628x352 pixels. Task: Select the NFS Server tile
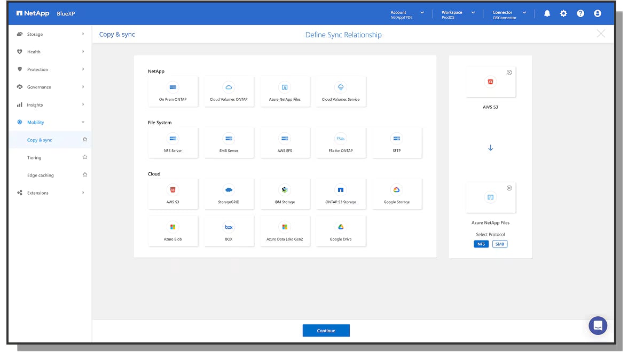coord(172,143)
